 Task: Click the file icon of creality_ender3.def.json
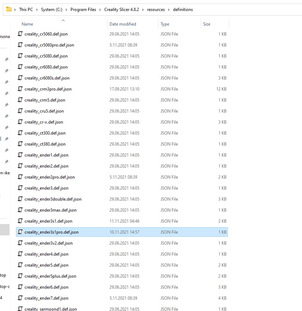coord(20,188)
